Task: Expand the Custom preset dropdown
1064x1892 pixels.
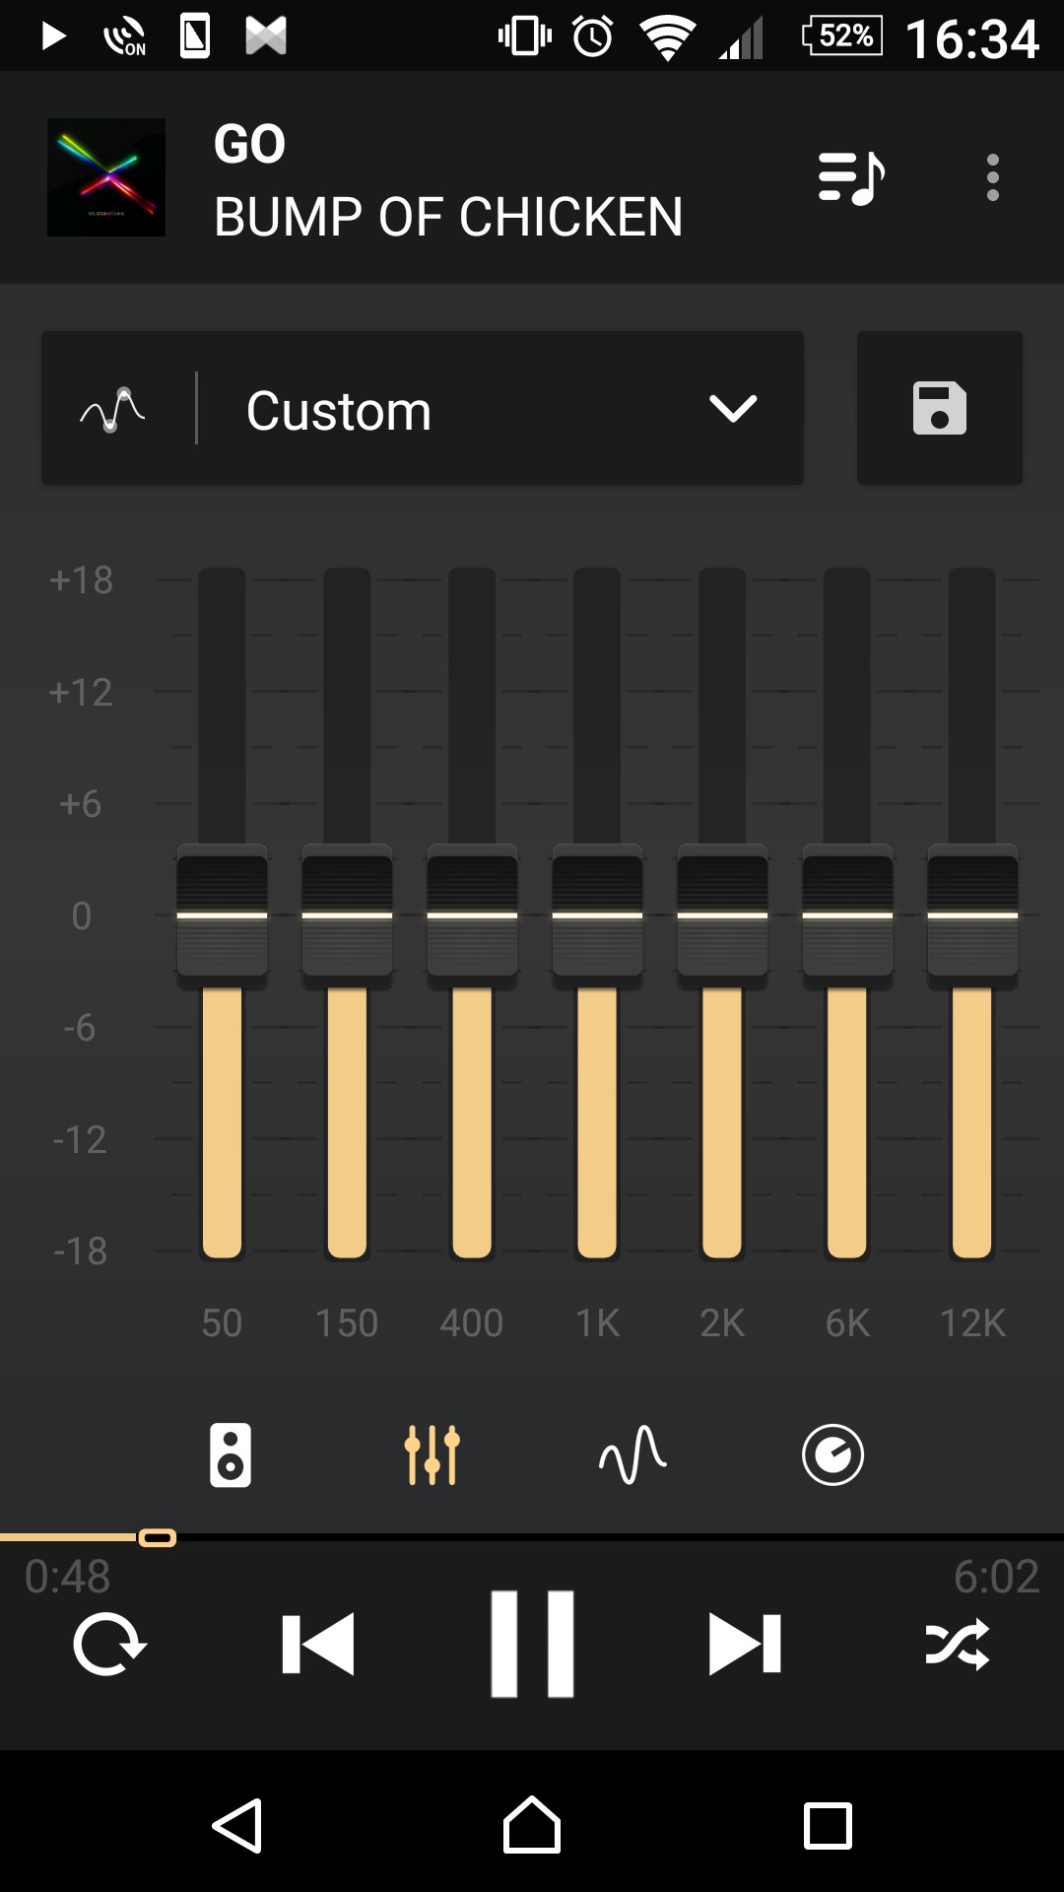Action: coord(473,409)
